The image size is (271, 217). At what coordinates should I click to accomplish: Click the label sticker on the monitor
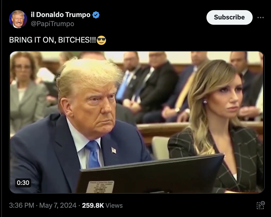(100, 187)
